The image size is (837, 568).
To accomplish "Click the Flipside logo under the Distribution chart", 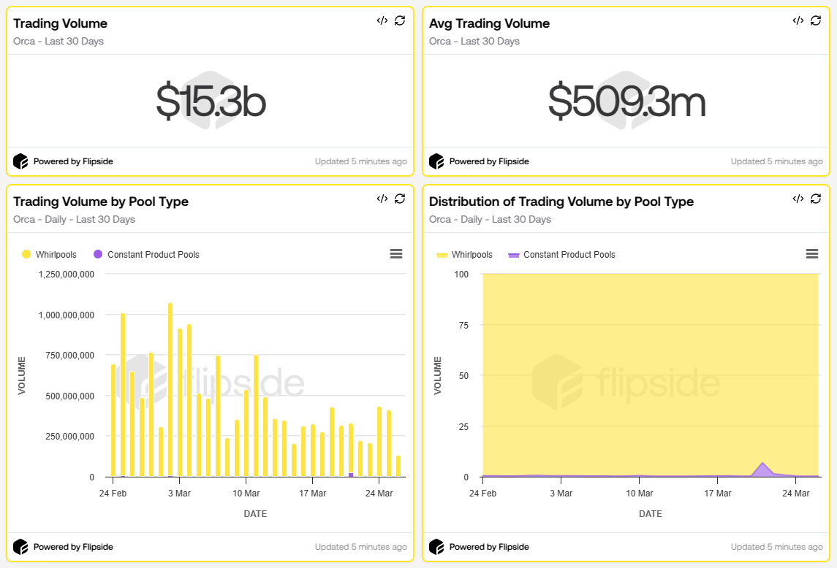I will coord(436,547).
